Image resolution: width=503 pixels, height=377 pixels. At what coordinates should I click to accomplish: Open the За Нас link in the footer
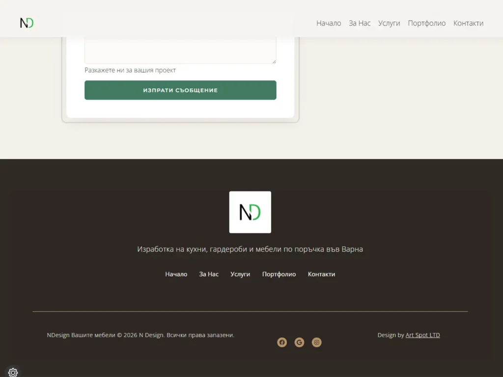pos(209,274)
